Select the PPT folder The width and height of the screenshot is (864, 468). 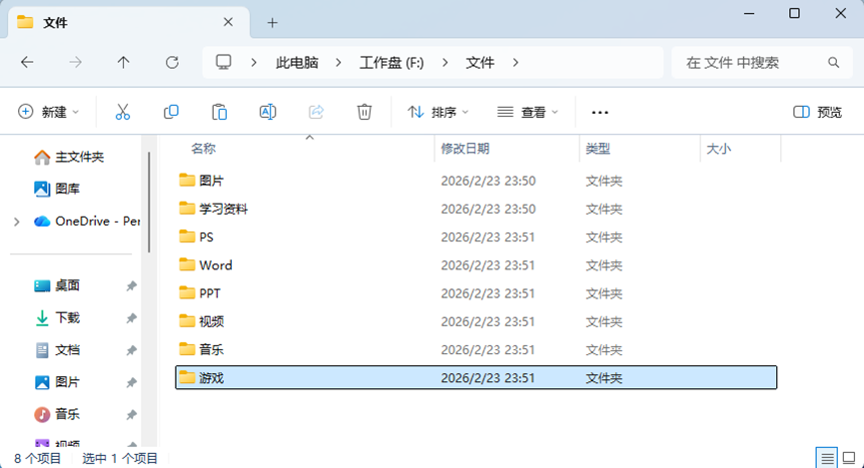pos(476,293)
